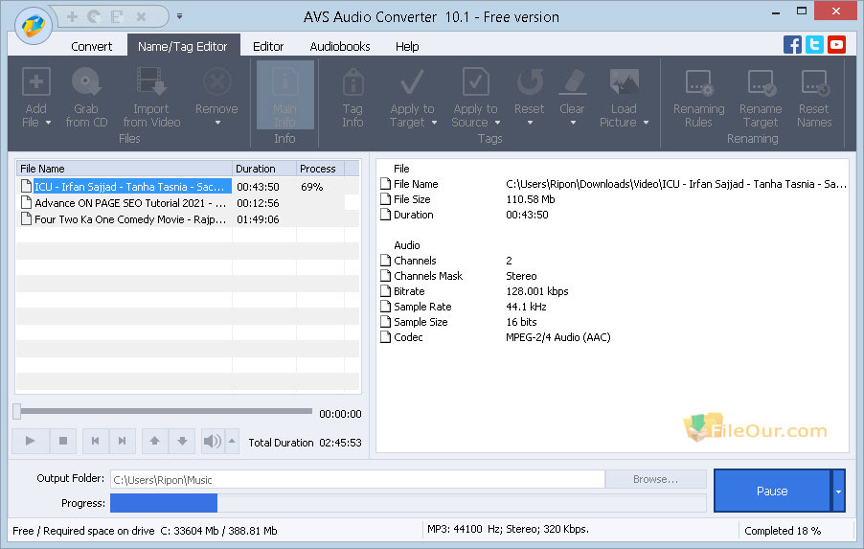
Task: Expand the Remove dropdown arrow
Action: [217, 123]
